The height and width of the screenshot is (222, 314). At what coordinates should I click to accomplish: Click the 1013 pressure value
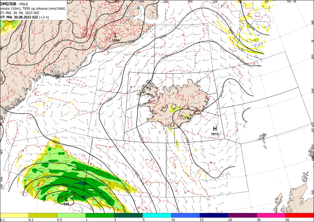[215, 134]
